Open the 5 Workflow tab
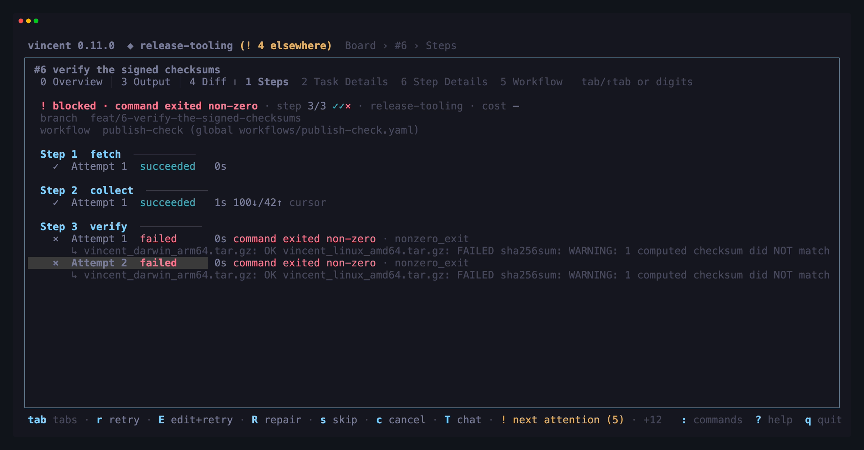 [x=531, y=82]
